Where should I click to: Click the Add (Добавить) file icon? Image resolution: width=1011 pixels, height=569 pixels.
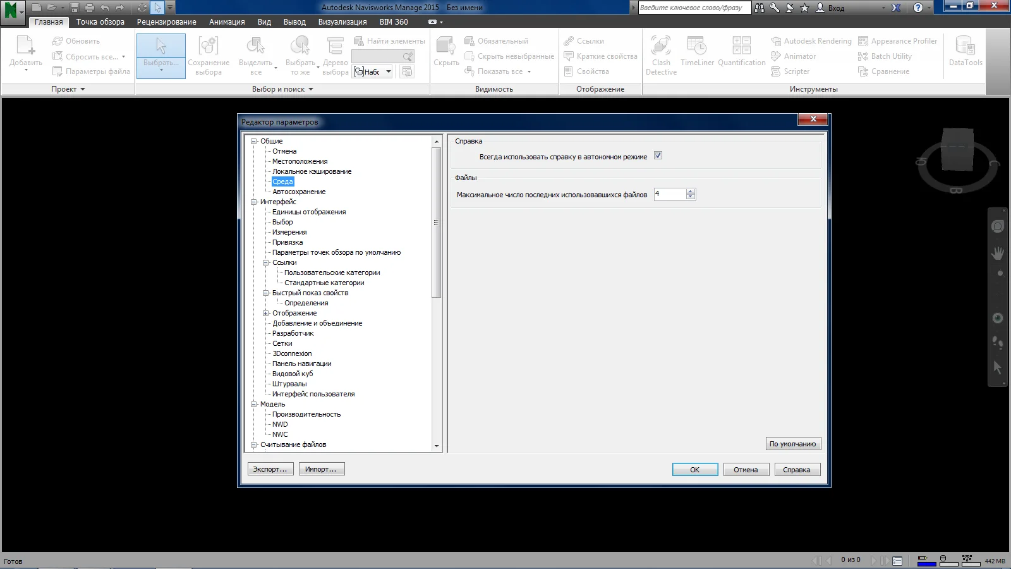click(26, 47)
